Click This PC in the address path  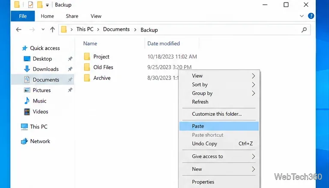coord(85,29)
